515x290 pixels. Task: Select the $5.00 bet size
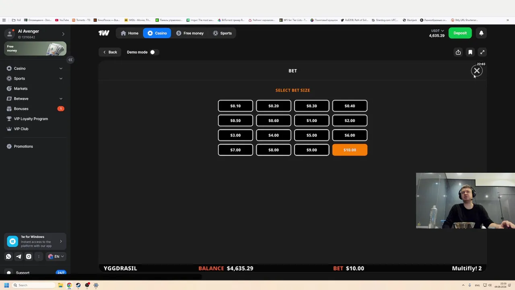click(311, 135)
